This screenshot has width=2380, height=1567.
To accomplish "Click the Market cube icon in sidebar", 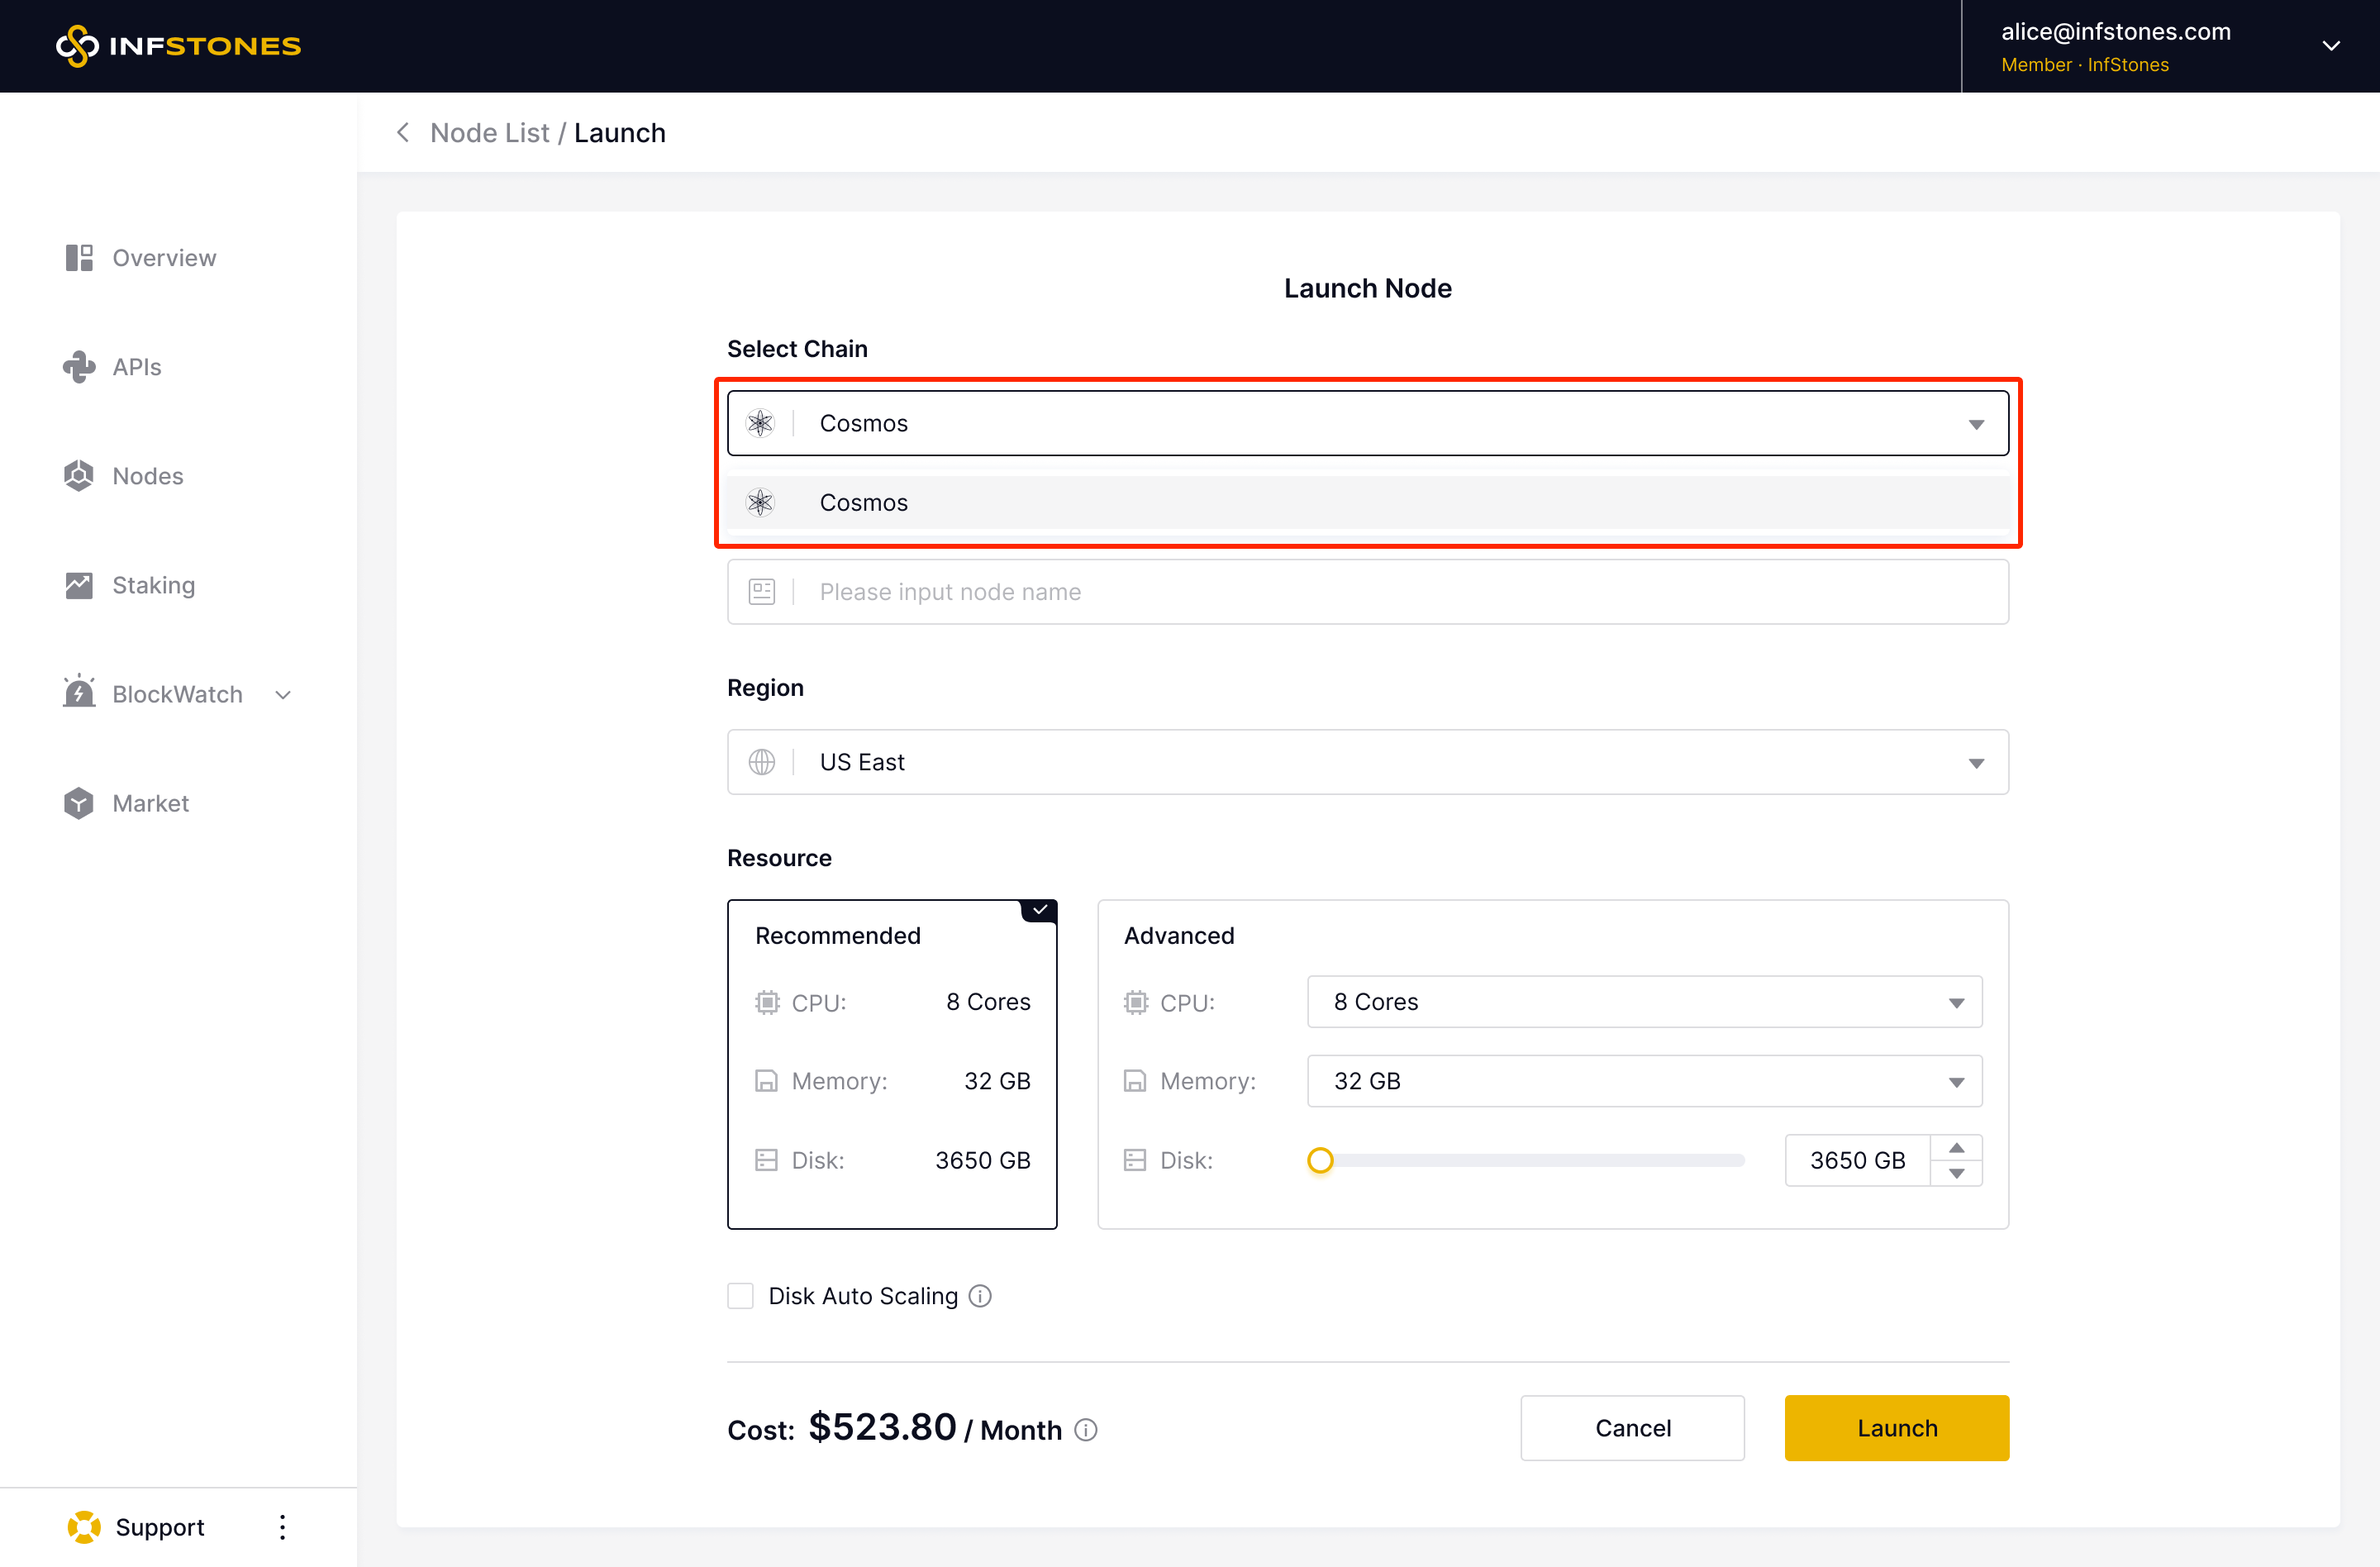I will [x=79, y=803].
